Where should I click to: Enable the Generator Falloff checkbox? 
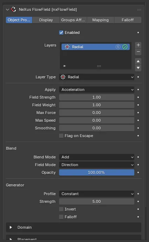pos(61,217)
